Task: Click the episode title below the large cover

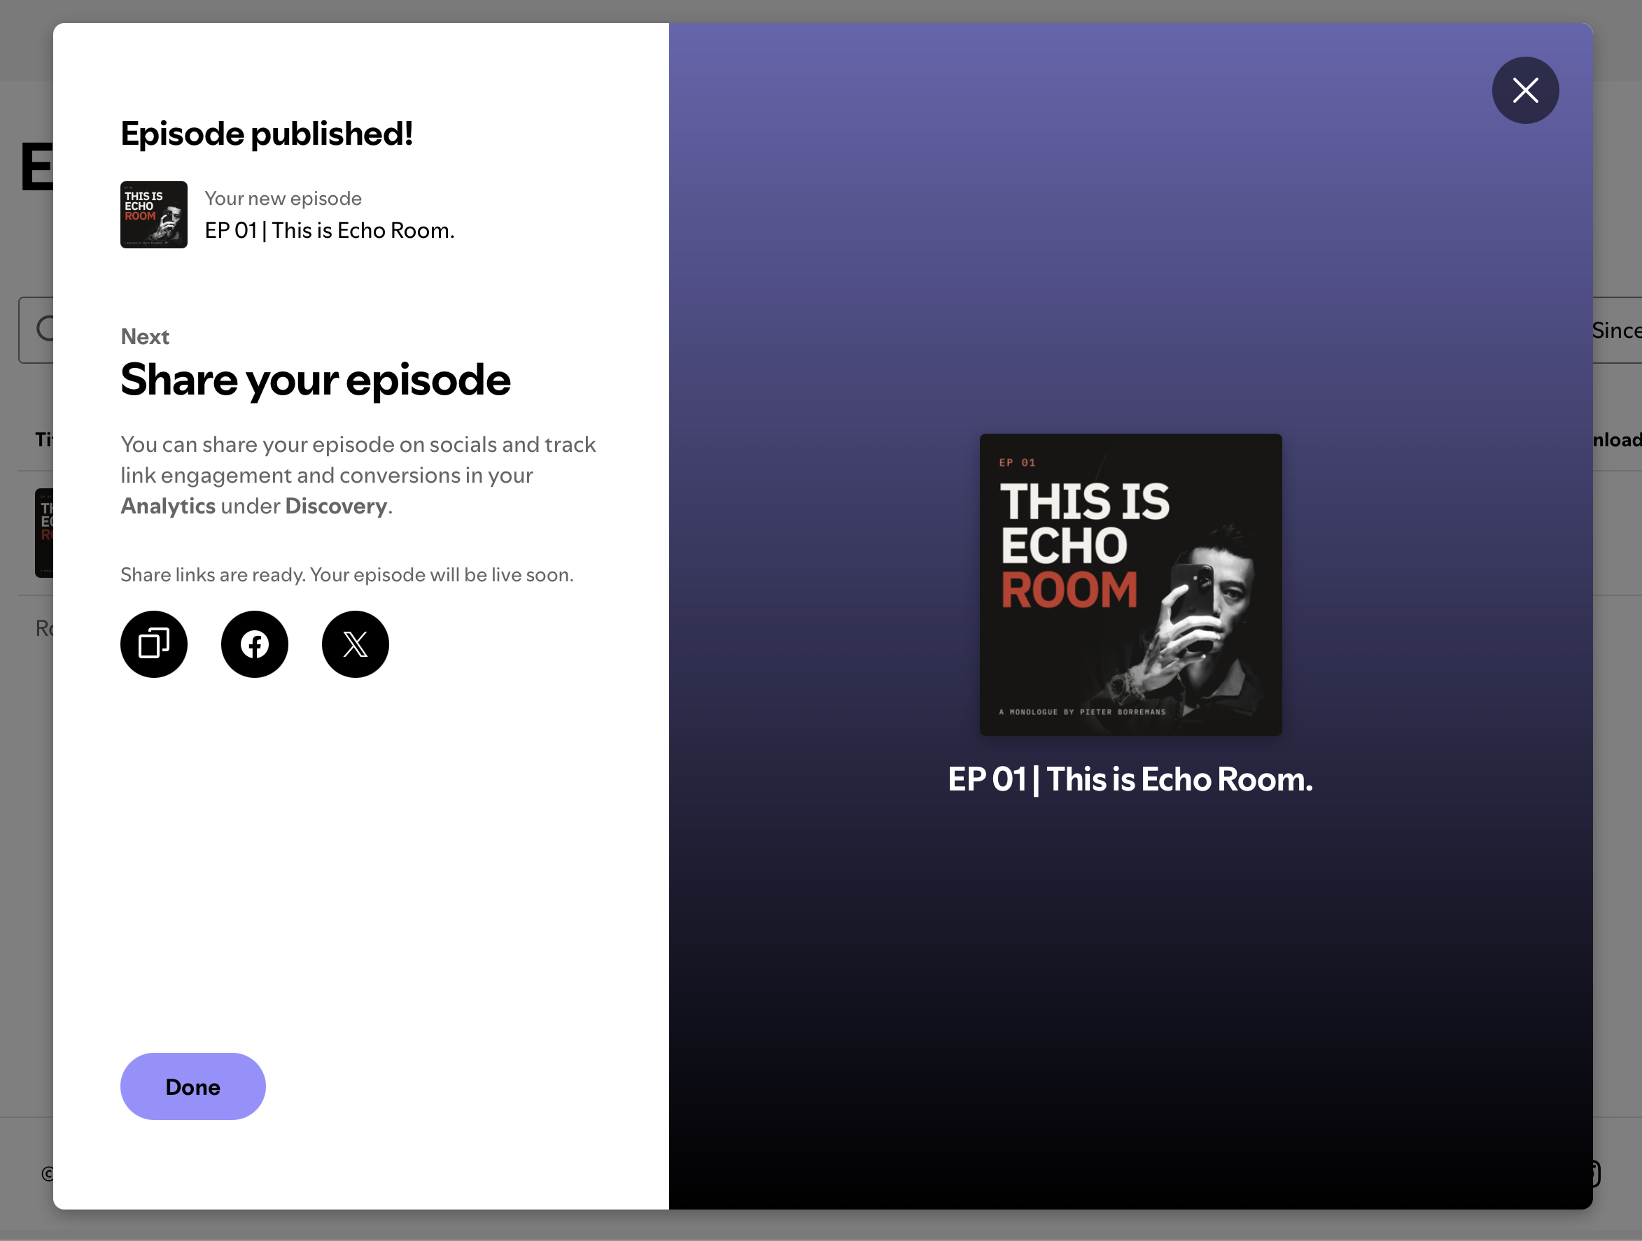Action: pos(1130,779)
